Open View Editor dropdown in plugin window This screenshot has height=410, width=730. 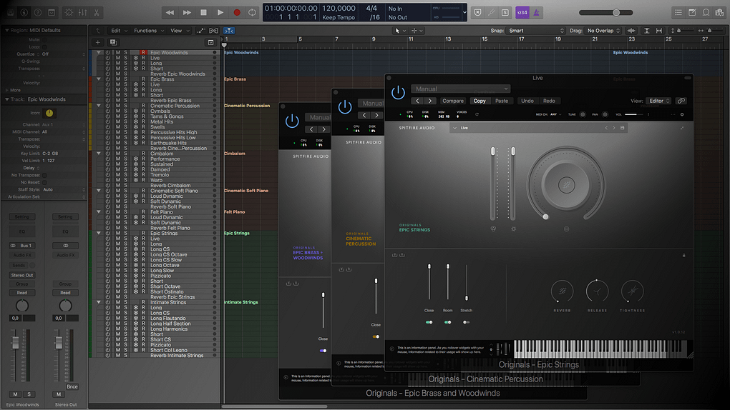tap(658, 101)
